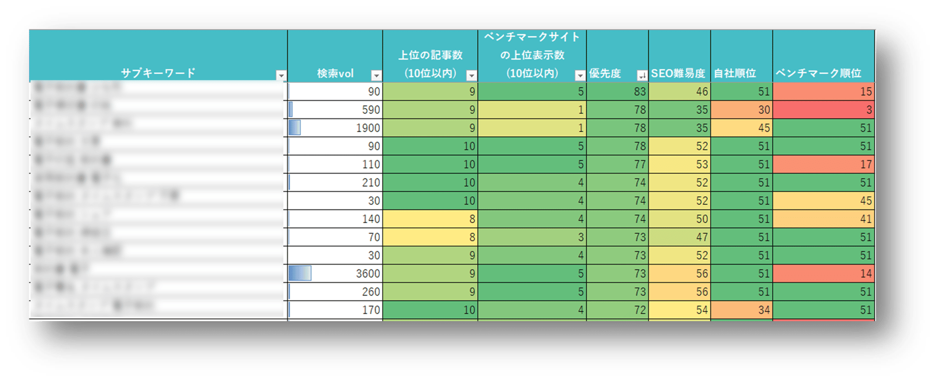Viewport: 935px width, 380px height.
Task: Select the 検索vol cell showing 210
Action: tap(335, 183)
